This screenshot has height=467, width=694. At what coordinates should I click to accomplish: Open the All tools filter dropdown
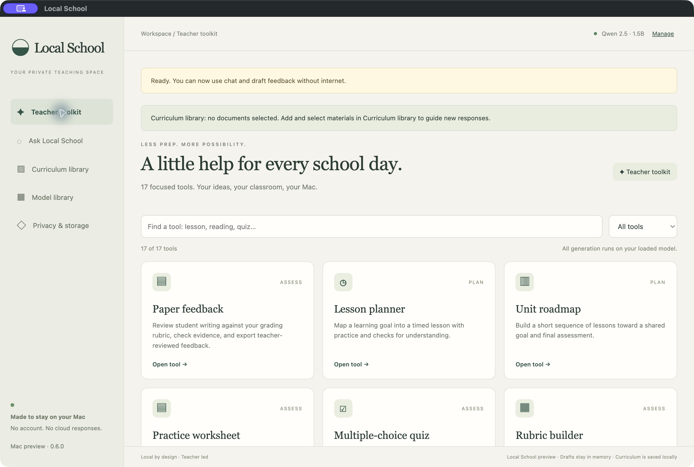click(643, 226)
